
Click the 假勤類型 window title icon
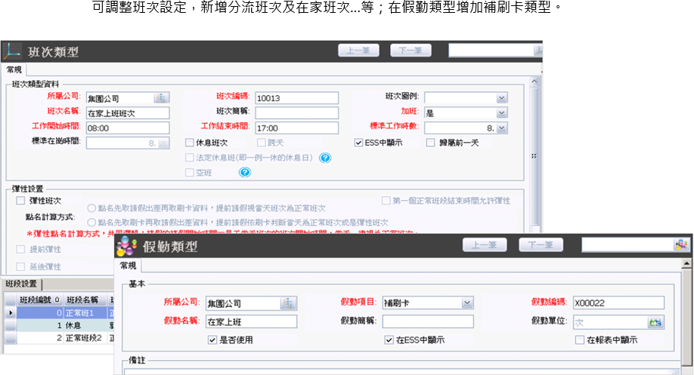128,246
